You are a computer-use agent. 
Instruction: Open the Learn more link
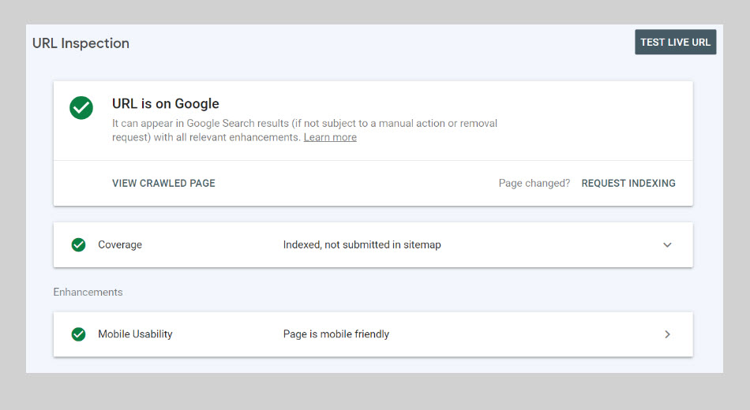330,137
